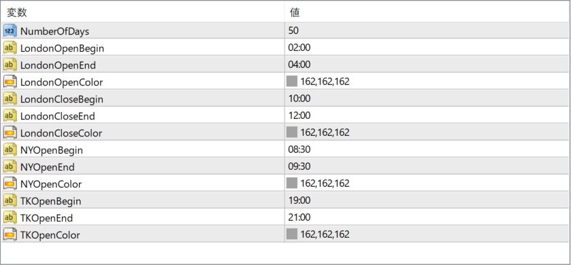Select the LondonCloseBegin variable row
Screen dimensions: 571x265
click(x=285, y=99)
